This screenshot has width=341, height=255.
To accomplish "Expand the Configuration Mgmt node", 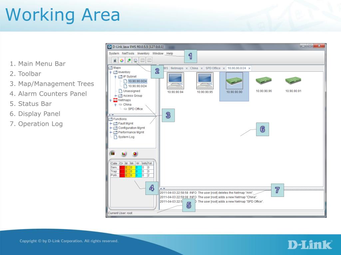I will click(x=111, y=128).
